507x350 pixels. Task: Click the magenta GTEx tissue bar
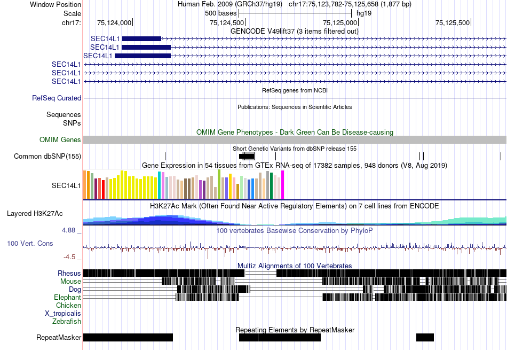pyautogui.click(x=283, y=184)
